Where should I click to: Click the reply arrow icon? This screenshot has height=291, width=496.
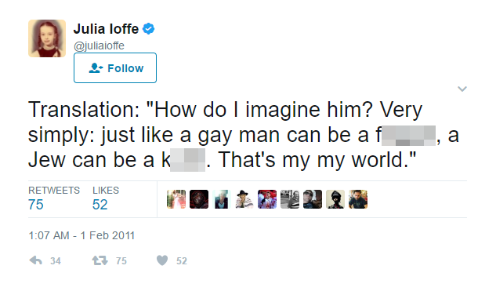36,260
